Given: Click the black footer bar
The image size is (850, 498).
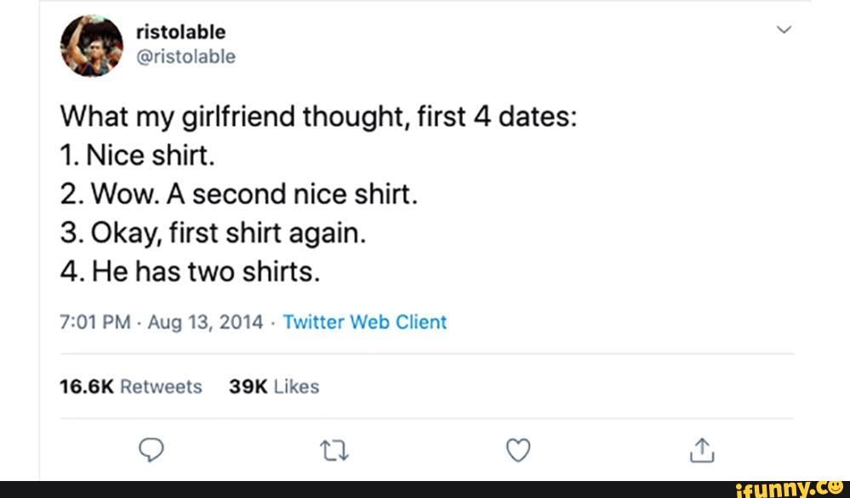Looking at the screenshot, I should coord(340,489).
